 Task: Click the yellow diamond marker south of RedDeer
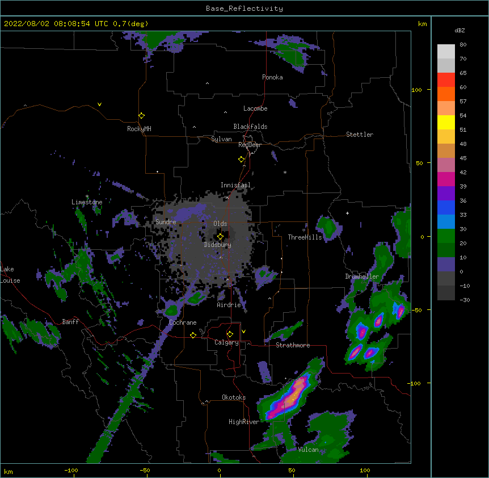[x=241, y=160]
